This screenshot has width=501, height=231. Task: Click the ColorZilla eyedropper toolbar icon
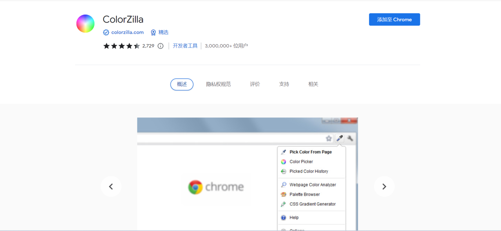pyautogui.click(x=340, y=138)
